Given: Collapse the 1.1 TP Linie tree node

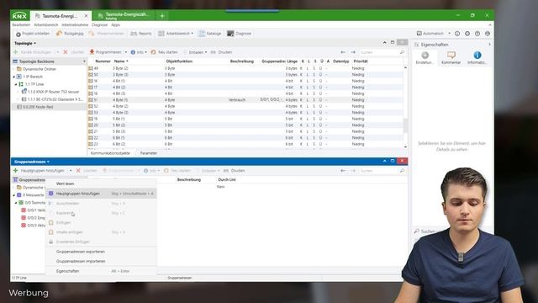Looking at the screenshot, I should 16,84.
